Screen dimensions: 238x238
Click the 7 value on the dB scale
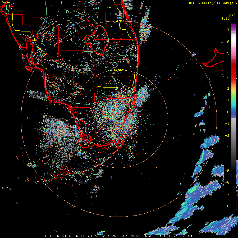pyautogui.click(x=228, y=30)
